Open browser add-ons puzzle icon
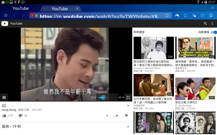This screenshot has height=135, width=217. pyautogui.click(x=203, y=15)
